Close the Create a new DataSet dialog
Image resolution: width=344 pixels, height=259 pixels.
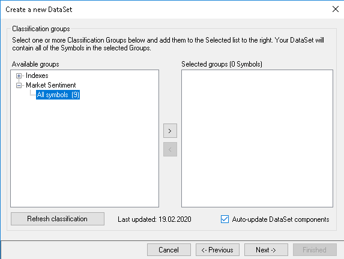tap(336, 9)
